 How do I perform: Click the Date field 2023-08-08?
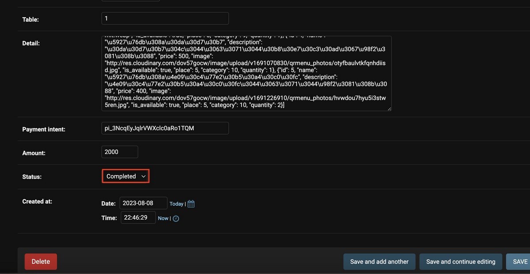click(x=144, y=203)
